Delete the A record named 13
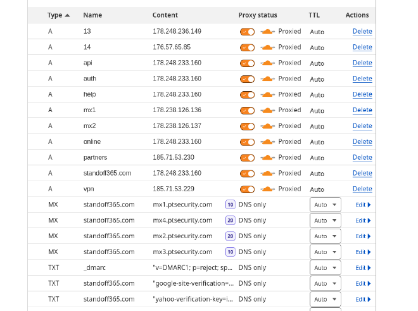Viewport: 418px width, 311px height. [362, 31]
